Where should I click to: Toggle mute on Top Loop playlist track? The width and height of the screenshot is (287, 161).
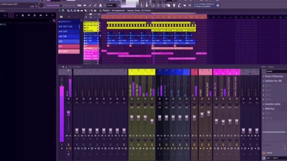(98, 30)
